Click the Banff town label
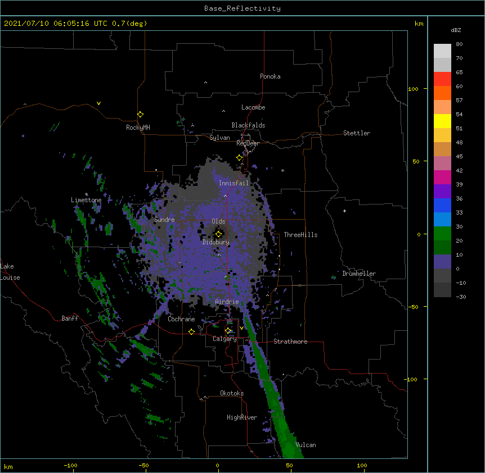The width and height of the screenshot is (485, 473). (70, 319)
